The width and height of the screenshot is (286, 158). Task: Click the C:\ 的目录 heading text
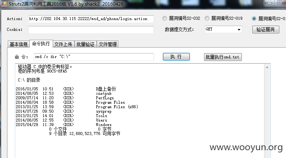(29, 80)
